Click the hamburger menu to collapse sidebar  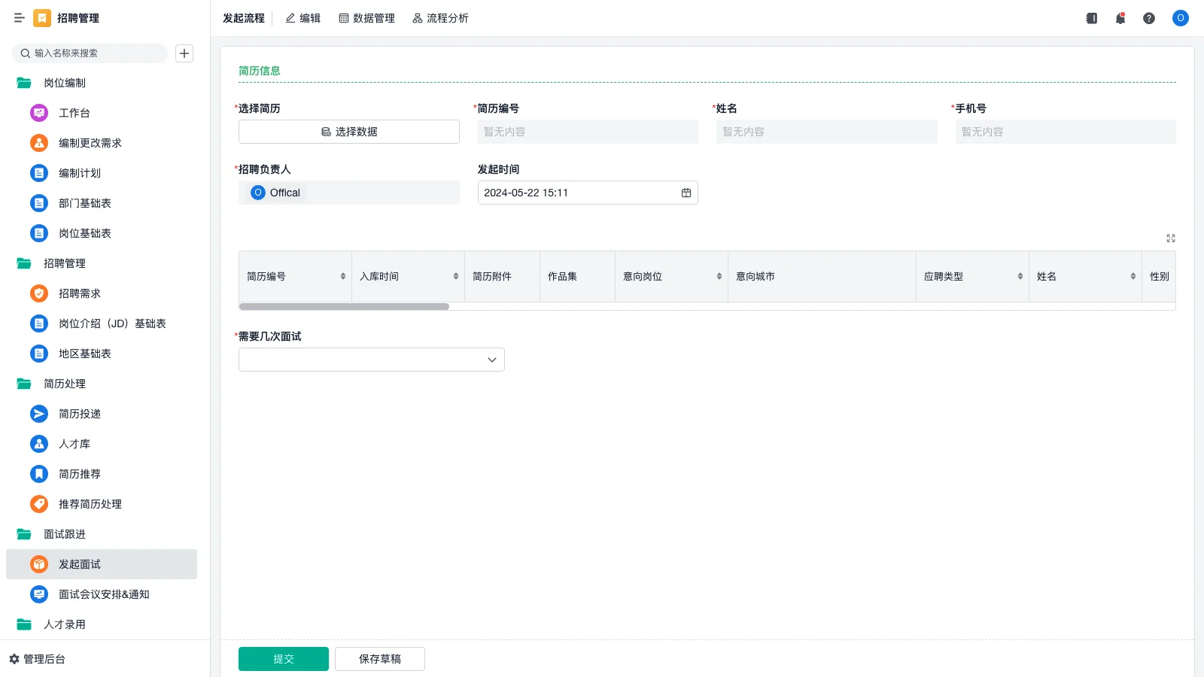pyautogui.click(x=20, y=18)
